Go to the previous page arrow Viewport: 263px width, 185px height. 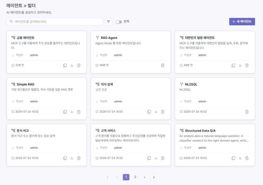[x=117, y=177]
